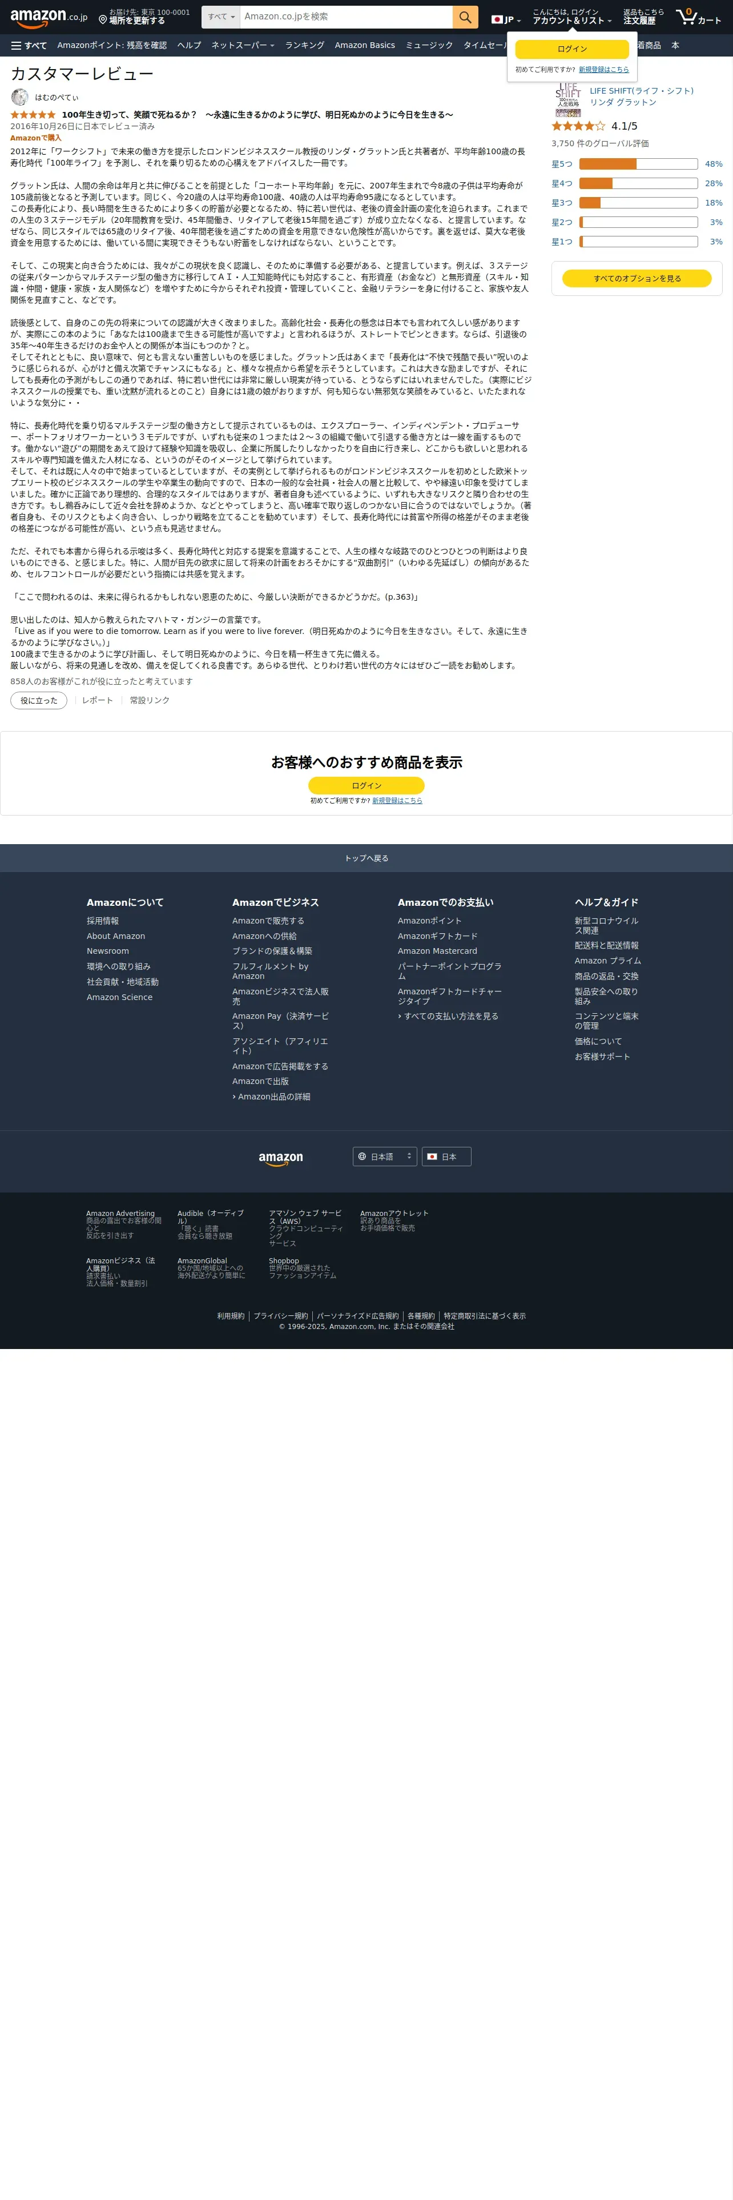The image size is (733, 2200).
Task: Open Amazon プライム footer link
Action: (x=607, y=962)
